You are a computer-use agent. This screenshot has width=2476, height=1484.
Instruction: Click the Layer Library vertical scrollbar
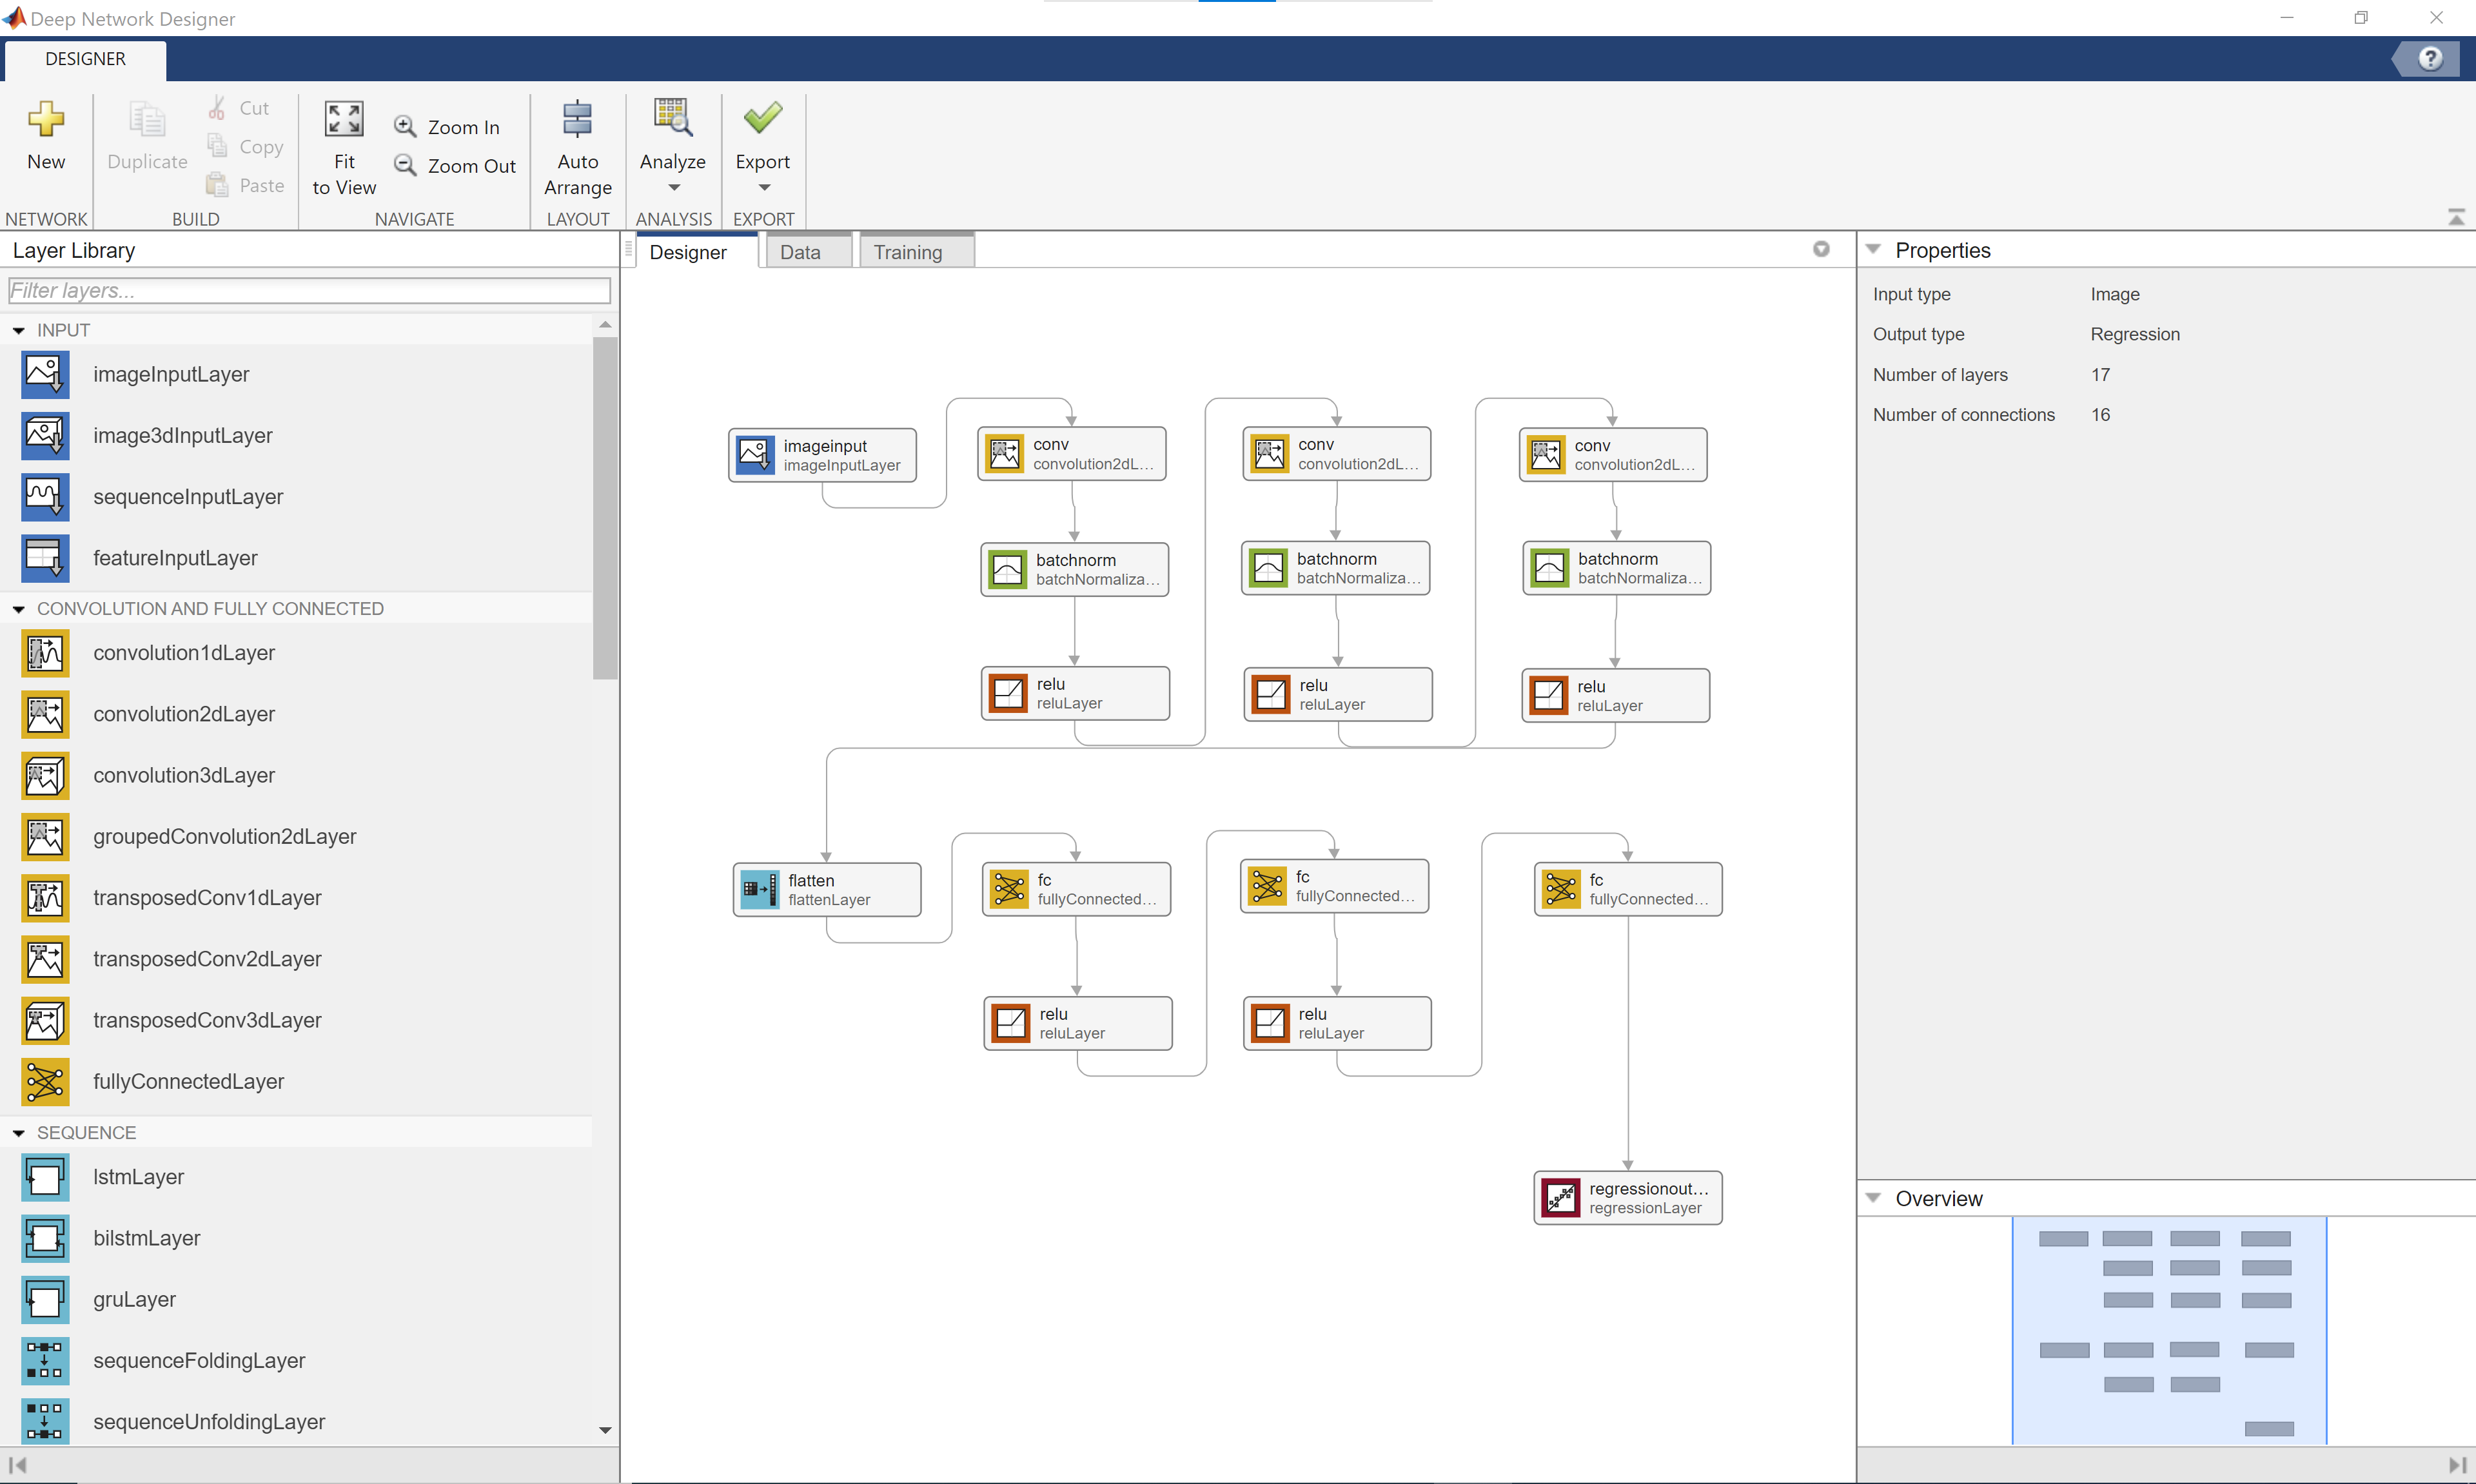point(605,508)
